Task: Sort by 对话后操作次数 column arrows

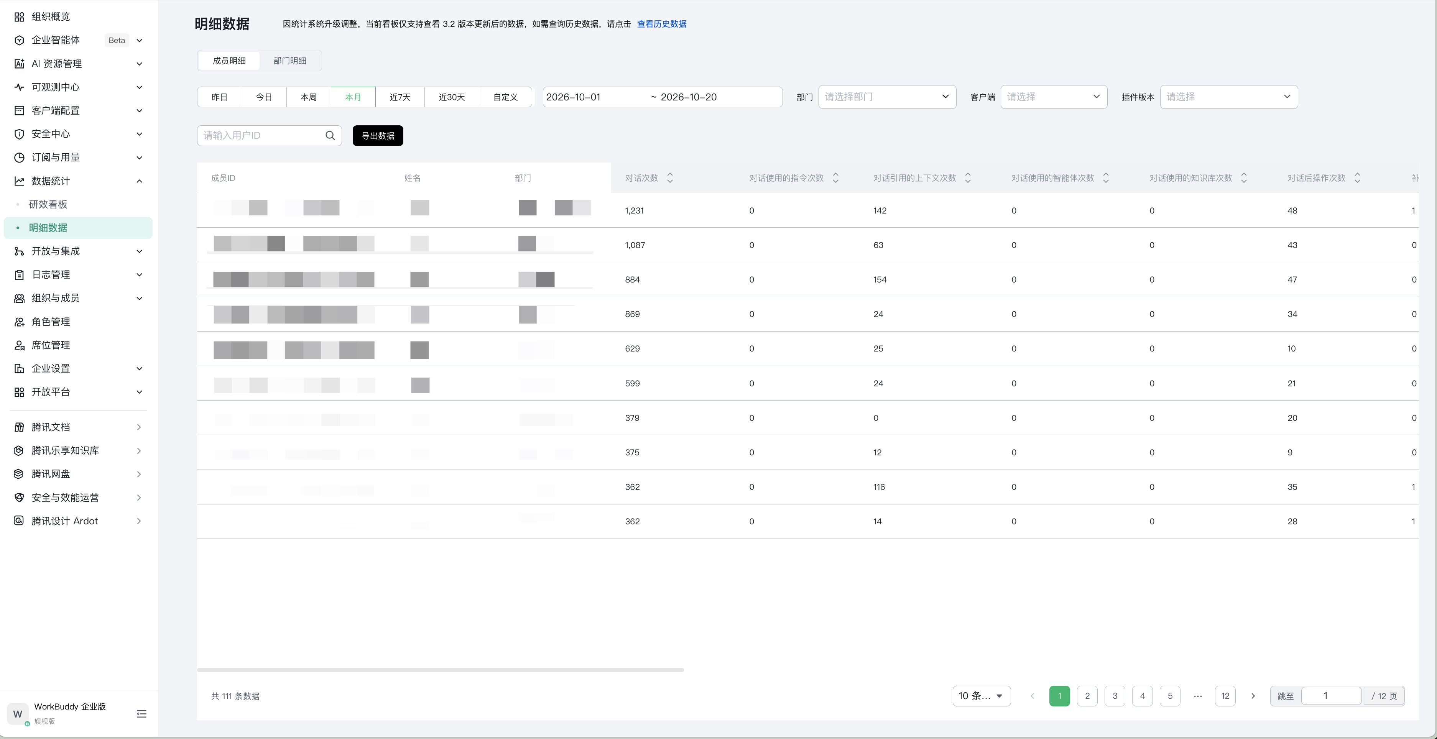Action: [1357, 178]
